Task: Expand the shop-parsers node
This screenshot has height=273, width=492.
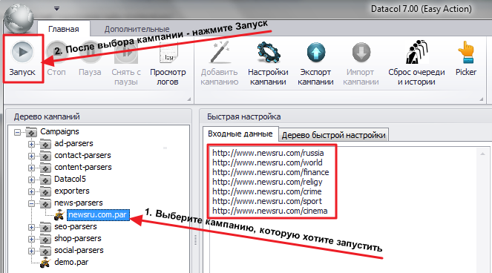Action: click(x=31, y=239)
